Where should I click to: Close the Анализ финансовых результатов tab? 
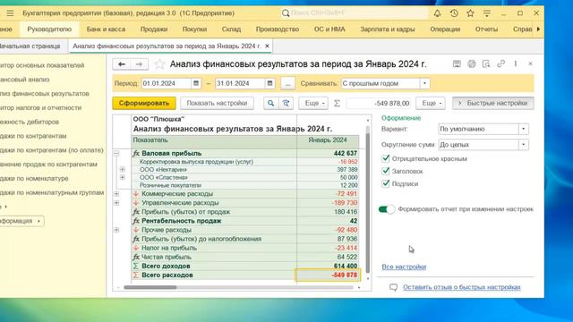coord(267,46)
